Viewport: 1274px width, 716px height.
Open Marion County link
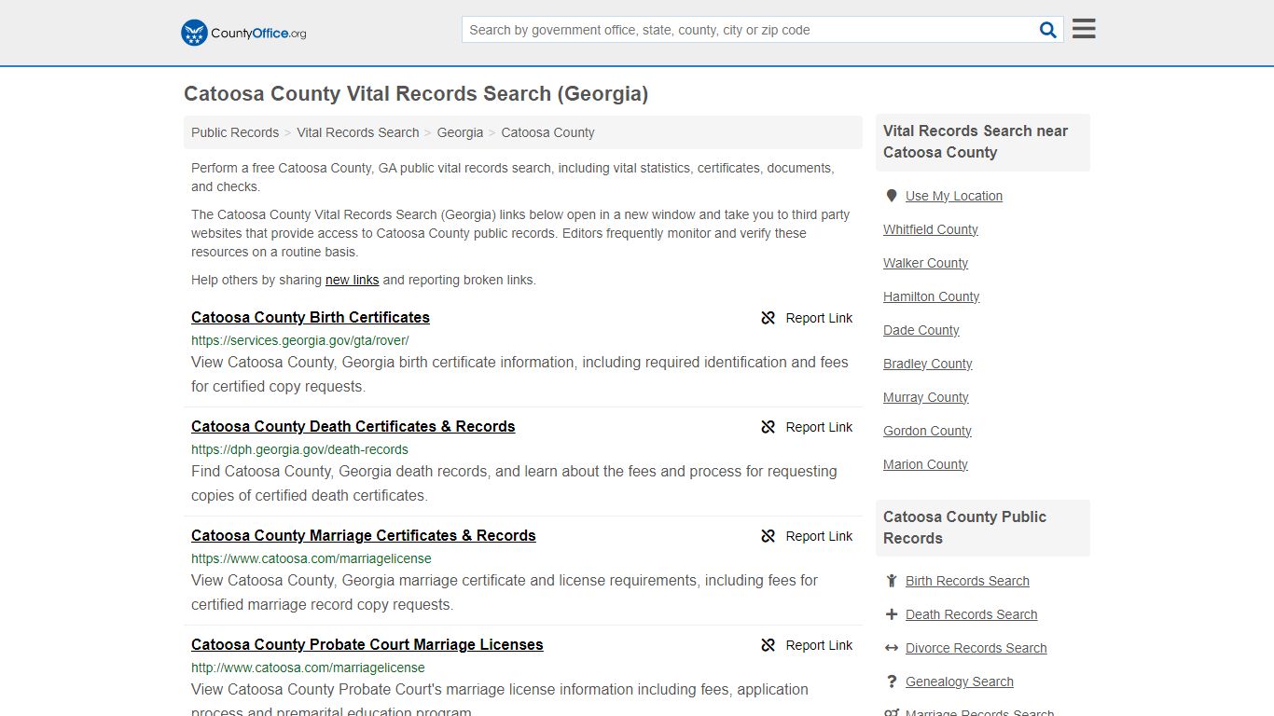925,464
